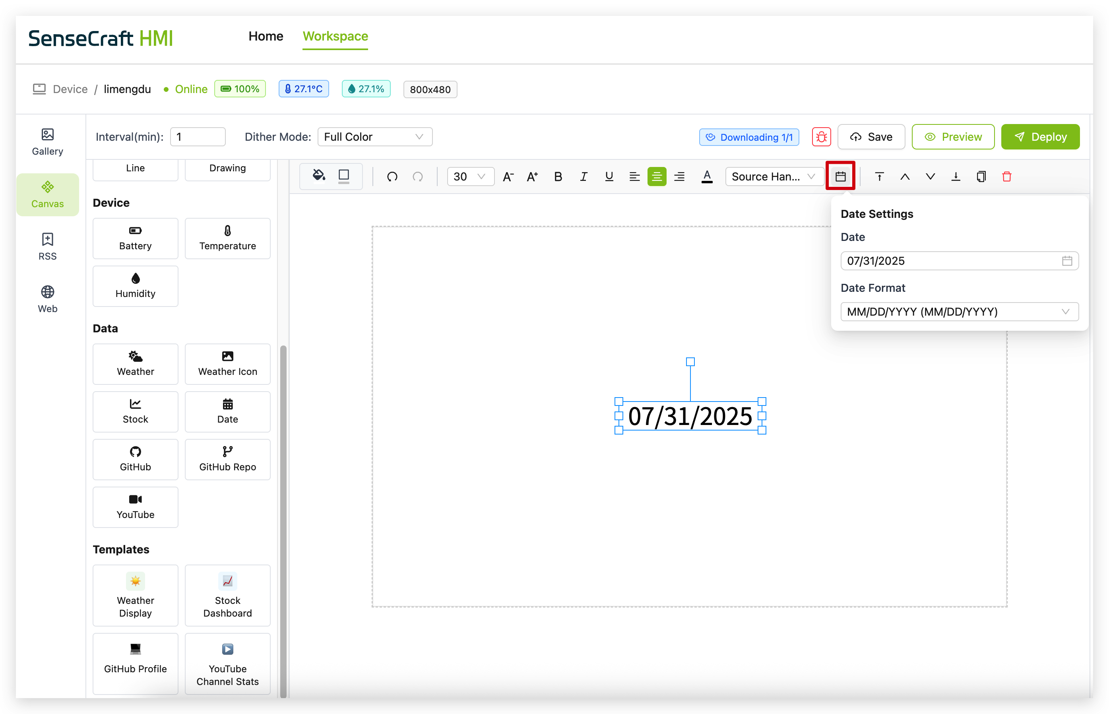Viewport: 1109px width, 714px height.
Task: Click the Device breadcrumb link
Action: [70, 89]
